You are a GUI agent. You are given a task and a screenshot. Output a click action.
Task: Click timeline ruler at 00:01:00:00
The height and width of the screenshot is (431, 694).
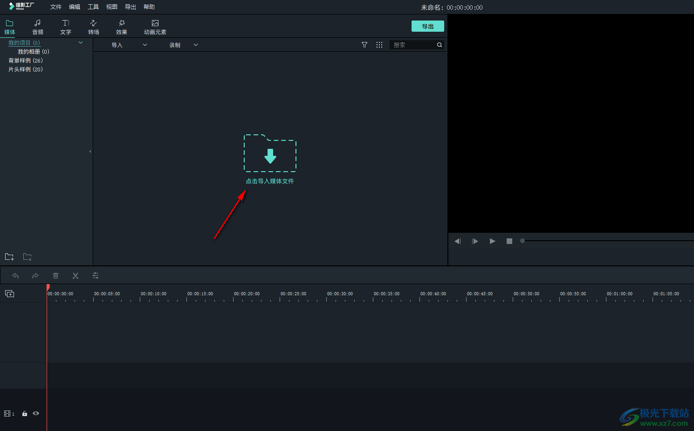(x=619, y=294)
